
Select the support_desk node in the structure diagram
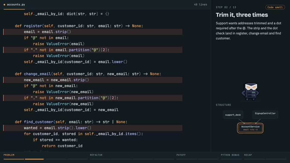233,115
